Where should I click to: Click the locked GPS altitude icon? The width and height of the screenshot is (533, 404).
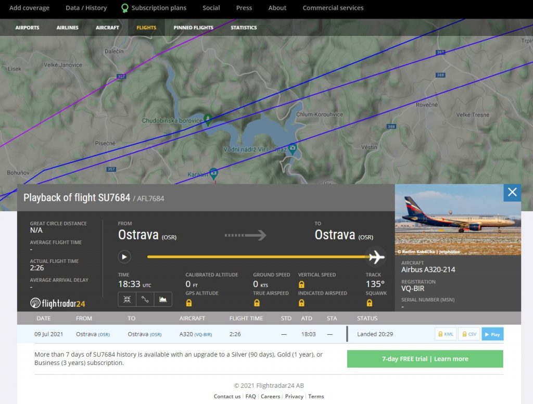(x=189, y=303)
